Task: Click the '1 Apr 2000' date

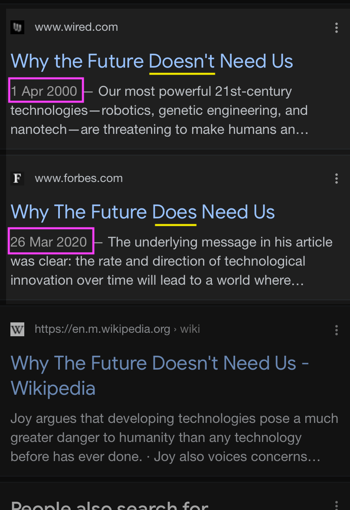Action: (44, 91)
